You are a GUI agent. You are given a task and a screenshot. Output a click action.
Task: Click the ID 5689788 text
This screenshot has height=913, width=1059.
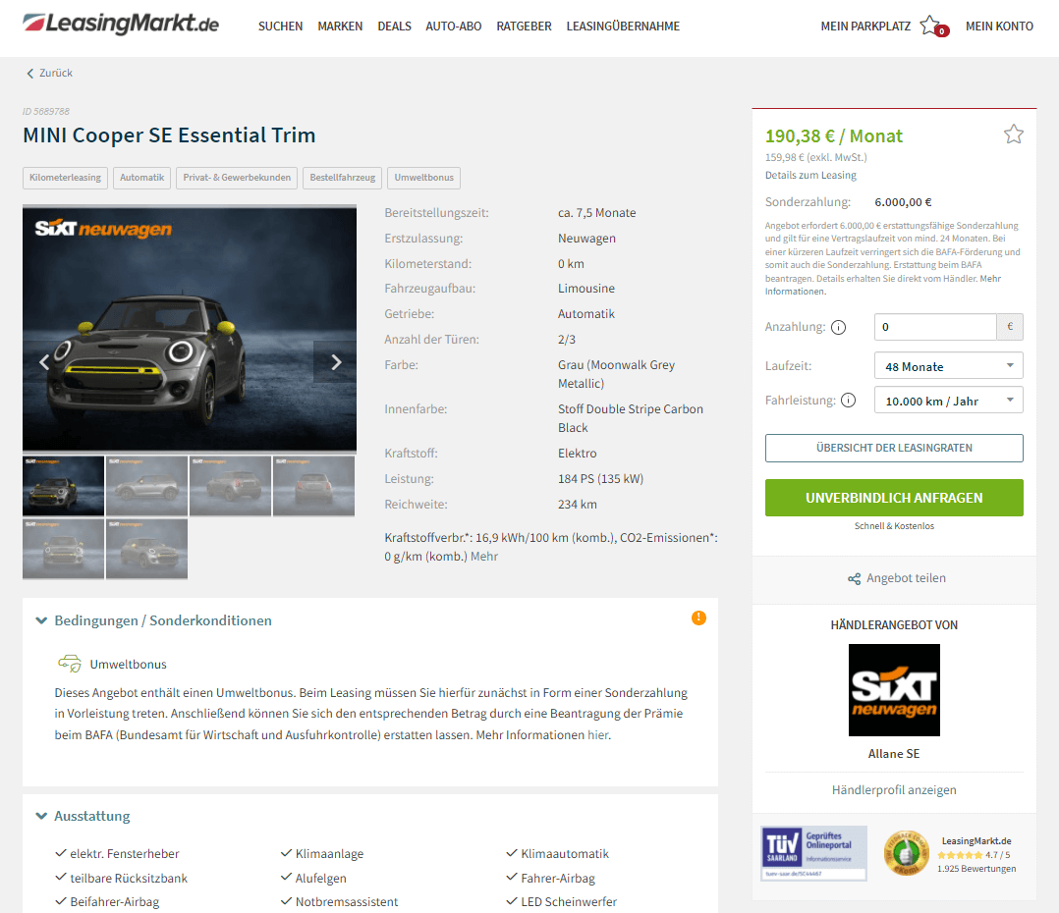coord(46,111)
